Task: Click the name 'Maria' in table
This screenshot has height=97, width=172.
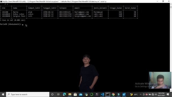Action: point(16,12)
